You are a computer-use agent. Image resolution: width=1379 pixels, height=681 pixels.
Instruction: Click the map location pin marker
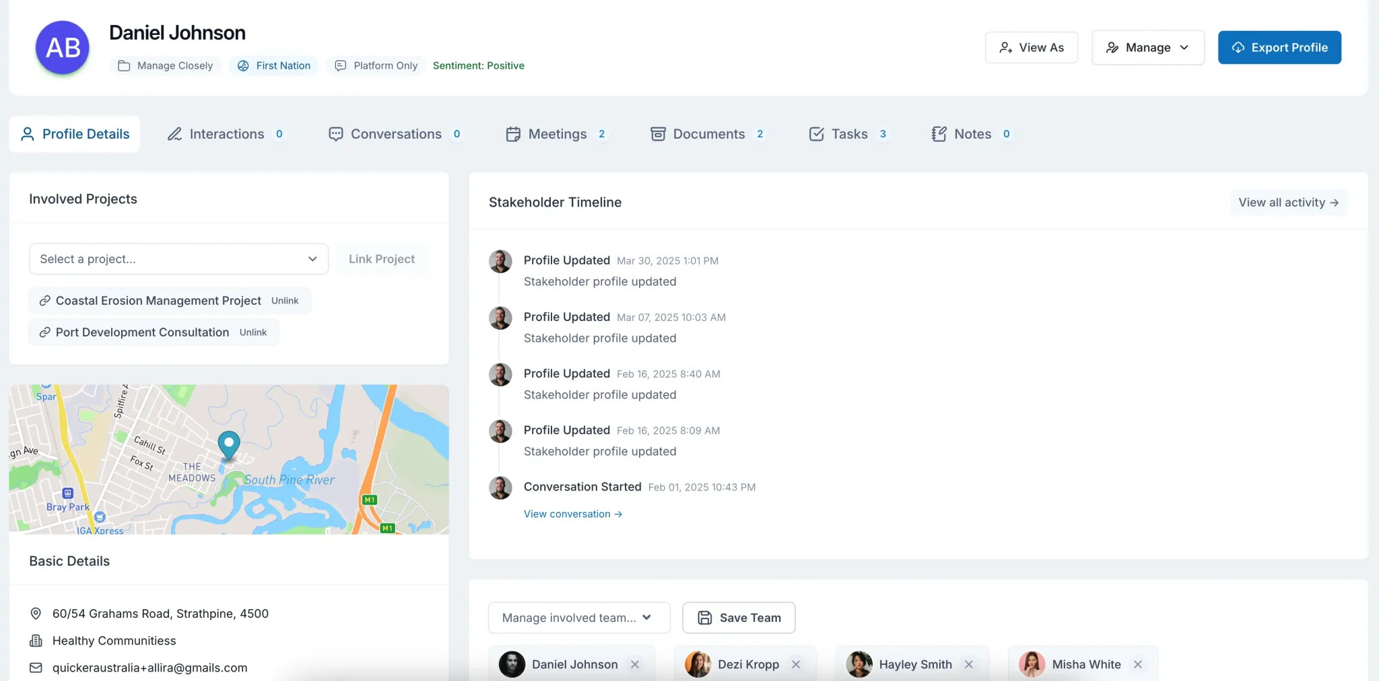(x=229, y=445)
